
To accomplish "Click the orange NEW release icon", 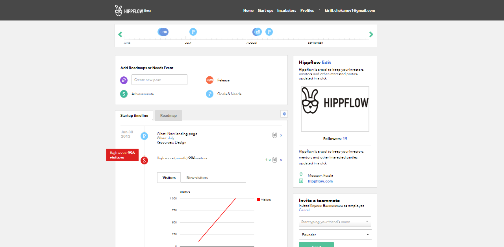I will coord(209,80).
